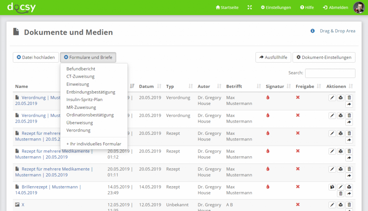
Task: Click inside the Search input field
Action: point(330,73)
